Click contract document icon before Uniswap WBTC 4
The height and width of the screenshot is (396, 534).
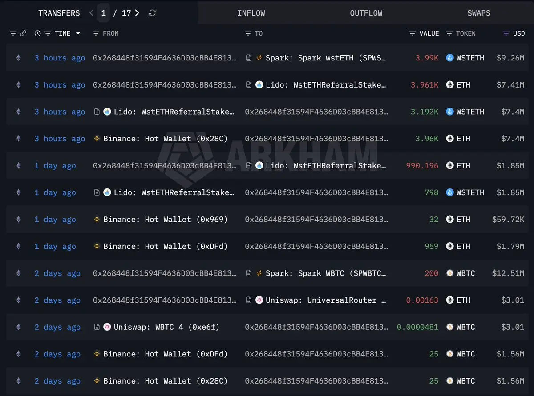[x=97, y=327]
